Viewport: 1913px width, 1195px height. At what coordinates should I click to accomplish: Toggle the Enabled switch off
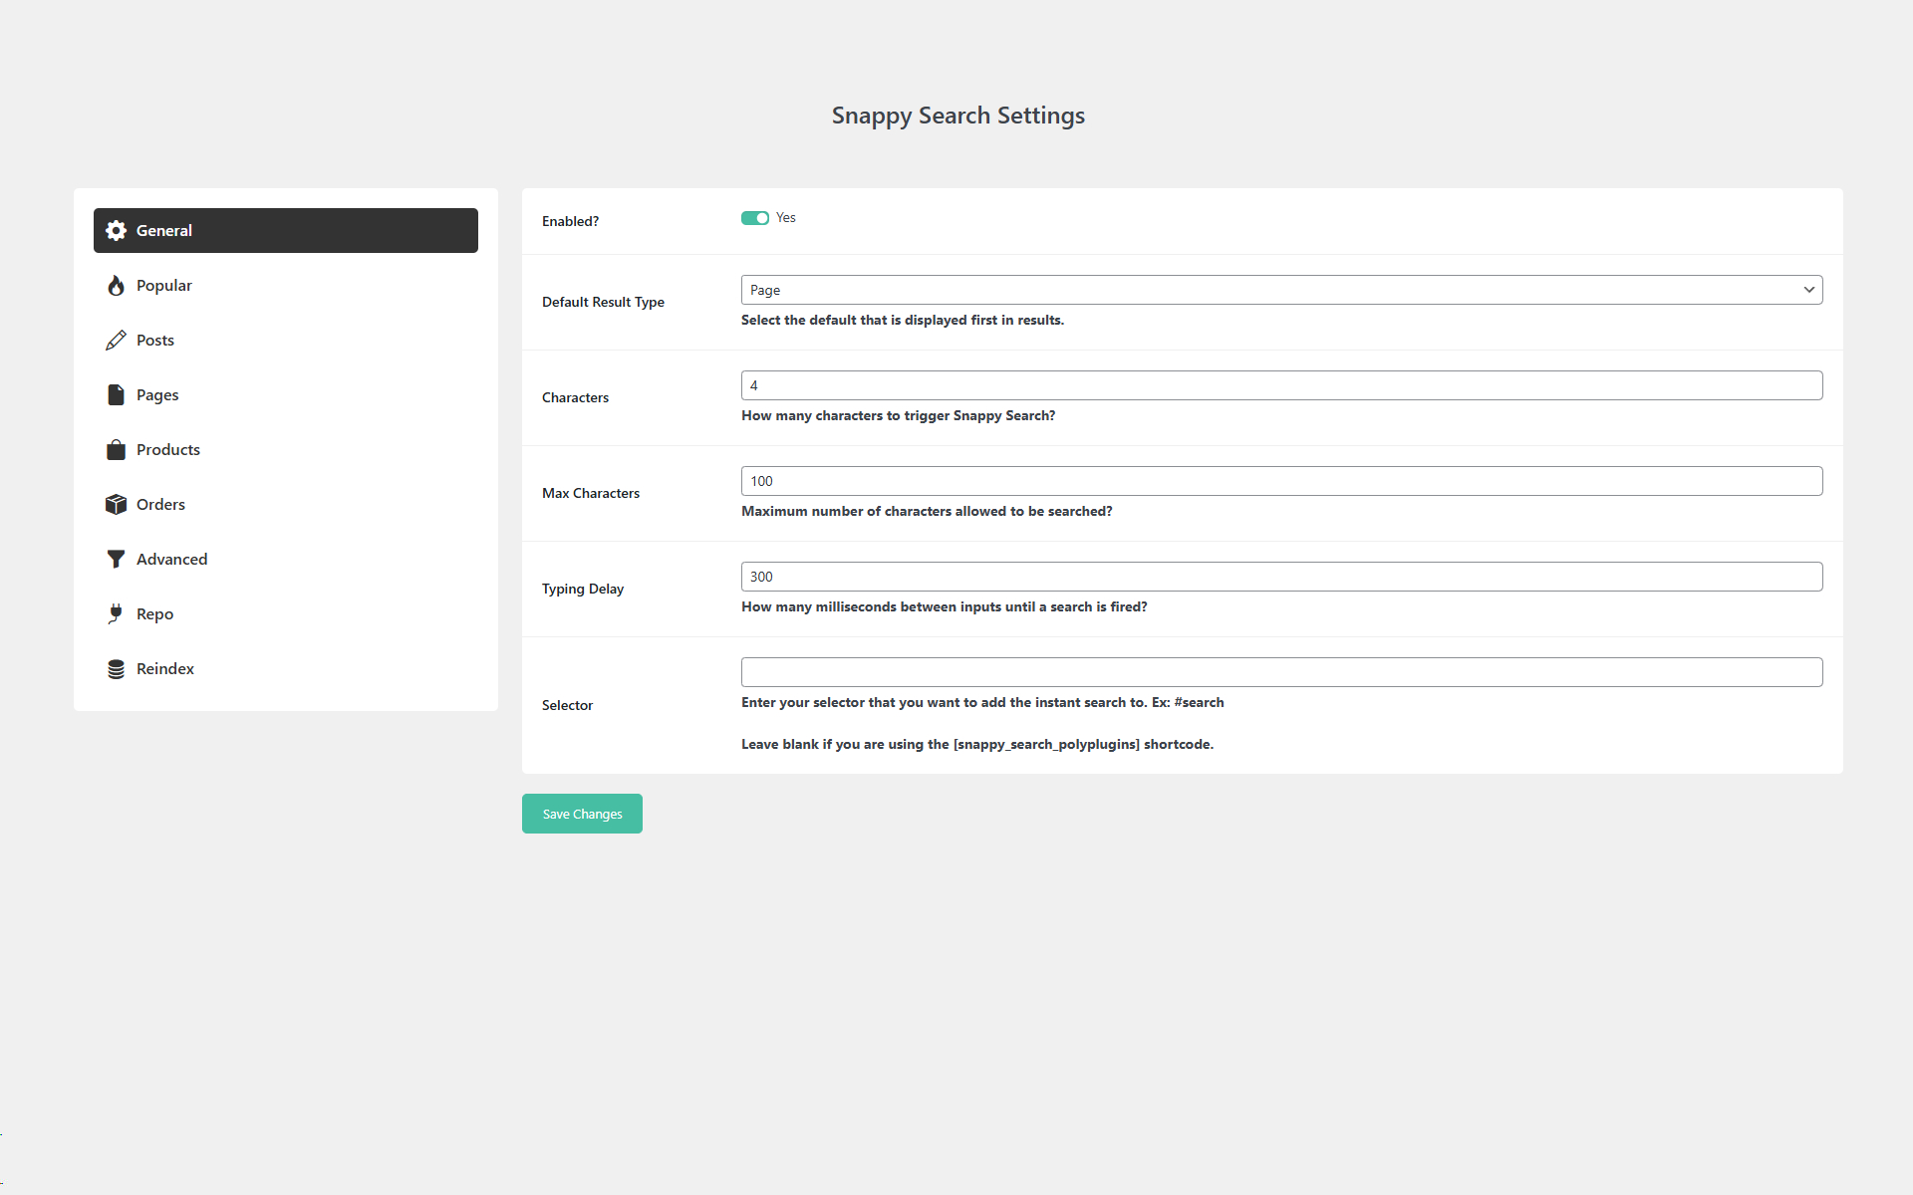[755, 218]
